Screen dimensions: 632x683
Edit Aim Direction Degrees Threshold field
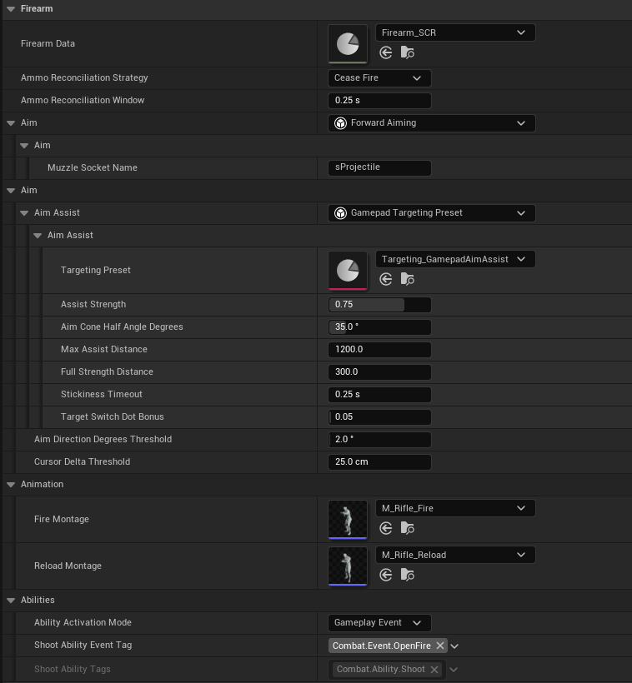[x=379, y=440]
